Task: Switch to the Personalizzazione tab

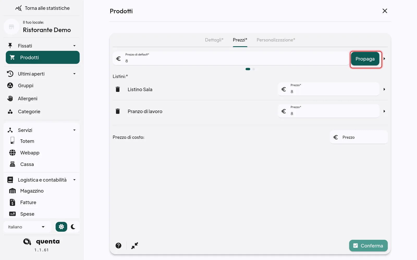Action: coord(276,40)
